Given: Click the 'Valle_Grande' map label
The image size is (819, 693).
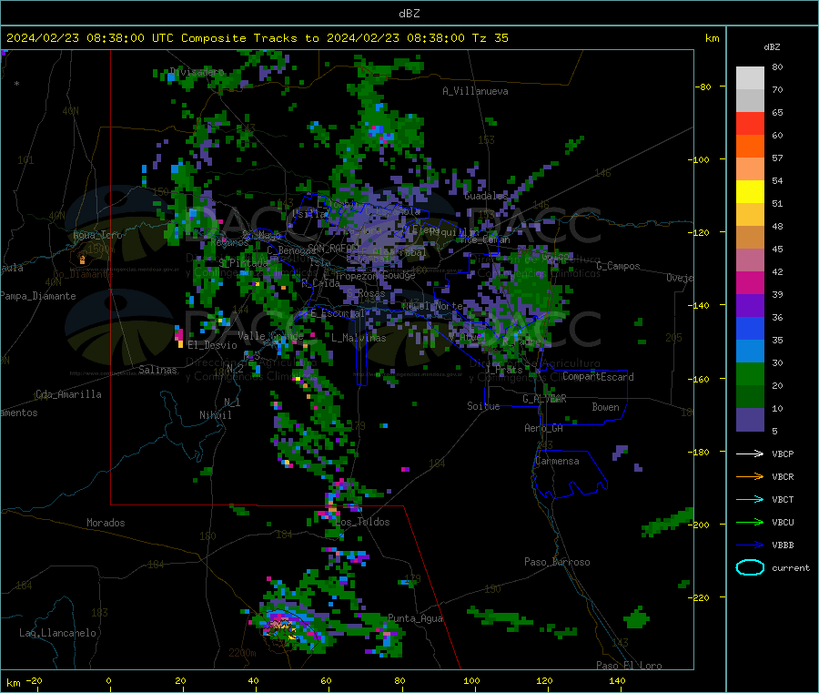Looking at the screenshot, I should (270, 336).
